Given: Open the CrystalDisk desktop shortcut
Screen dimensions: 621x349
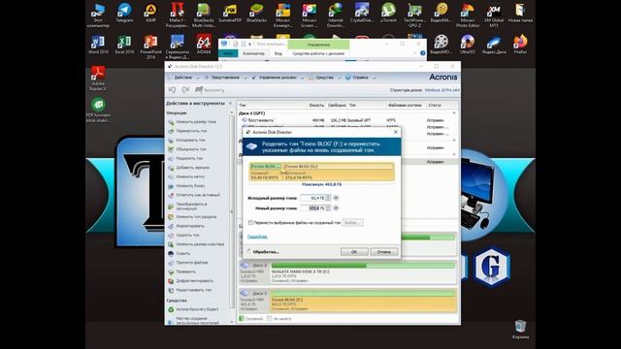Looking at the screenshot, I should point(362,13).
